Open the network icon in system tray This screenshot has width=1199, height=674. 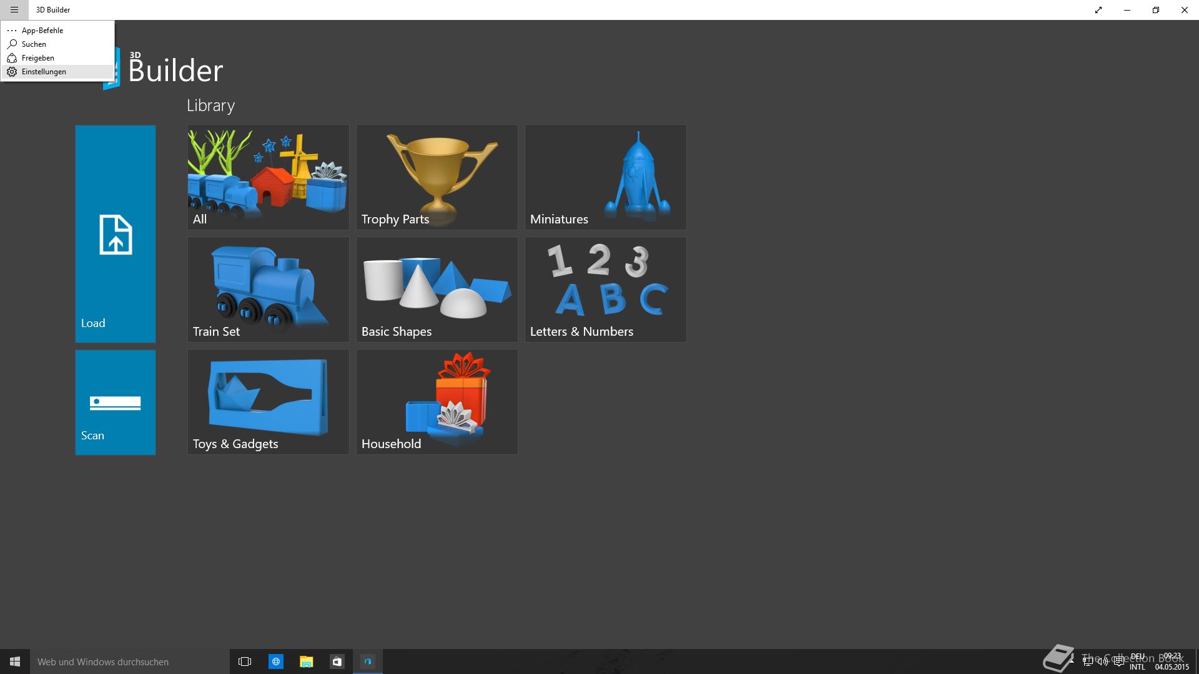(x=1088, y=662)
